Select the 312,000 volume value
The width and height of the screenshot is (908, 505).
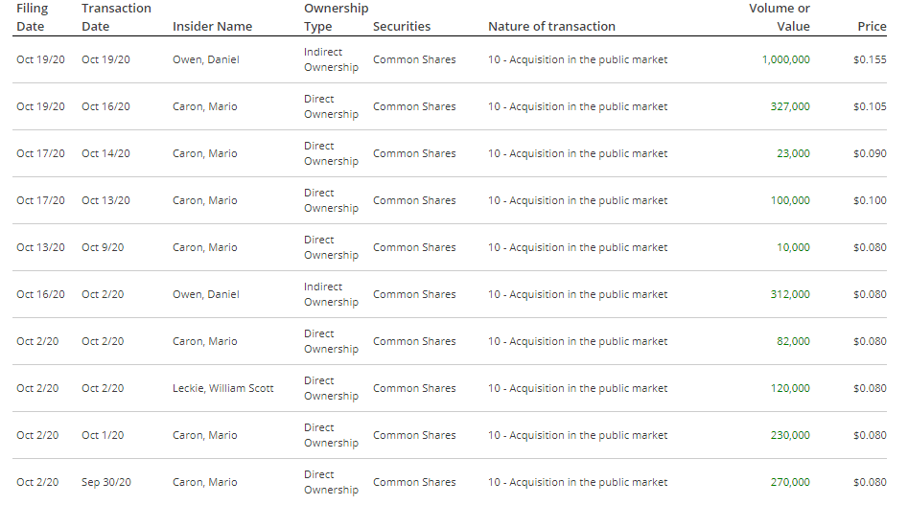[x=790, y=294]
